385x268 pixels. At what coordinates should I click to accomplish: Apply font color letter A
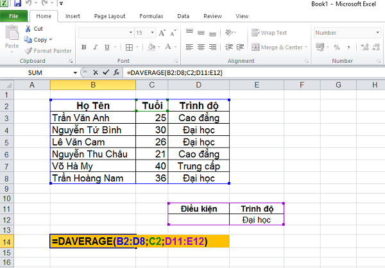tap(168, 47)
